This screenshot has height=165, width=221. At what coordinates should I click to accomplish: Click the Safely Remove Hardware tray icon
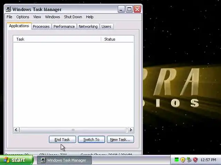click(x=189, y=159)
